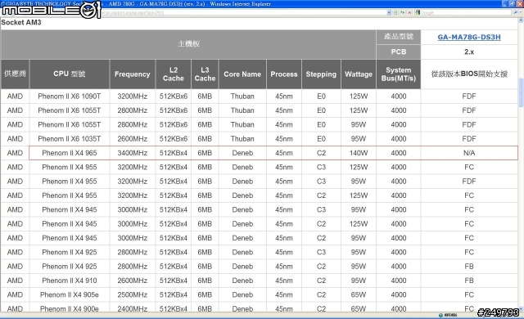This screenshot has width=524, height=319.
Task: Click the 140W wattage cell
Action: pos(359,153)
